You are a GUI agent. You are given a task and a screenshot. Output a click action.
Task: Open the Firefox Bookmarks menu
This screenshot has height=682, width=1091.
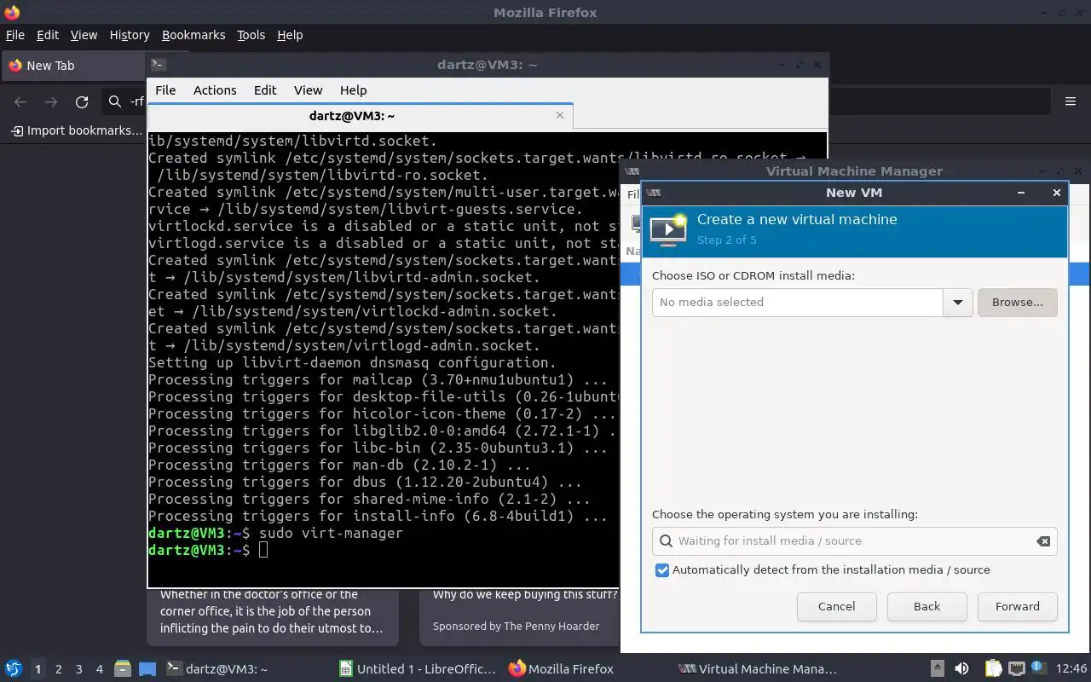pyautogui.click(x=193, y=35)
